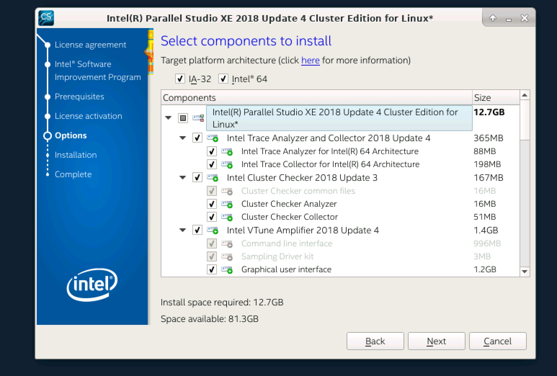The height and width of the screenshot is (376, 557).
Task: Uncheck the Cluster Checker Collector checkbox
Action: pyautogui.click(x=212, y=217)
